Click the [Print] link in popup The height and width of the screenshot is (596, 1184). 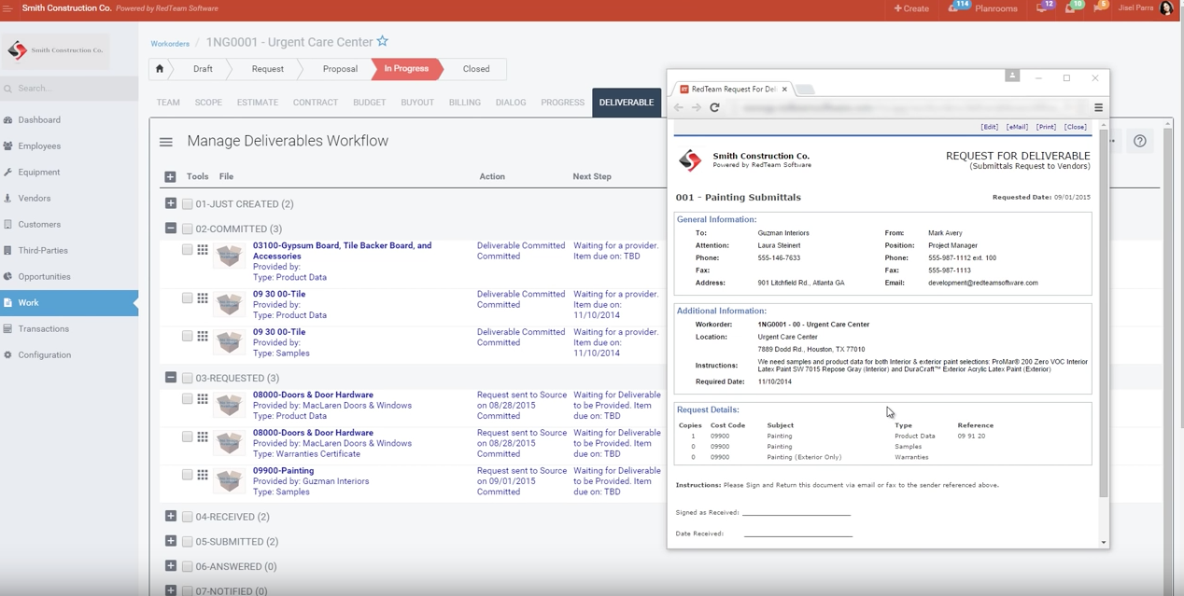pos(1046,127)
